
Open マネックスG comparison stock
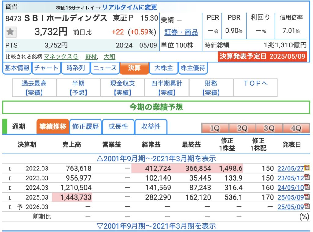click(61, 57)
